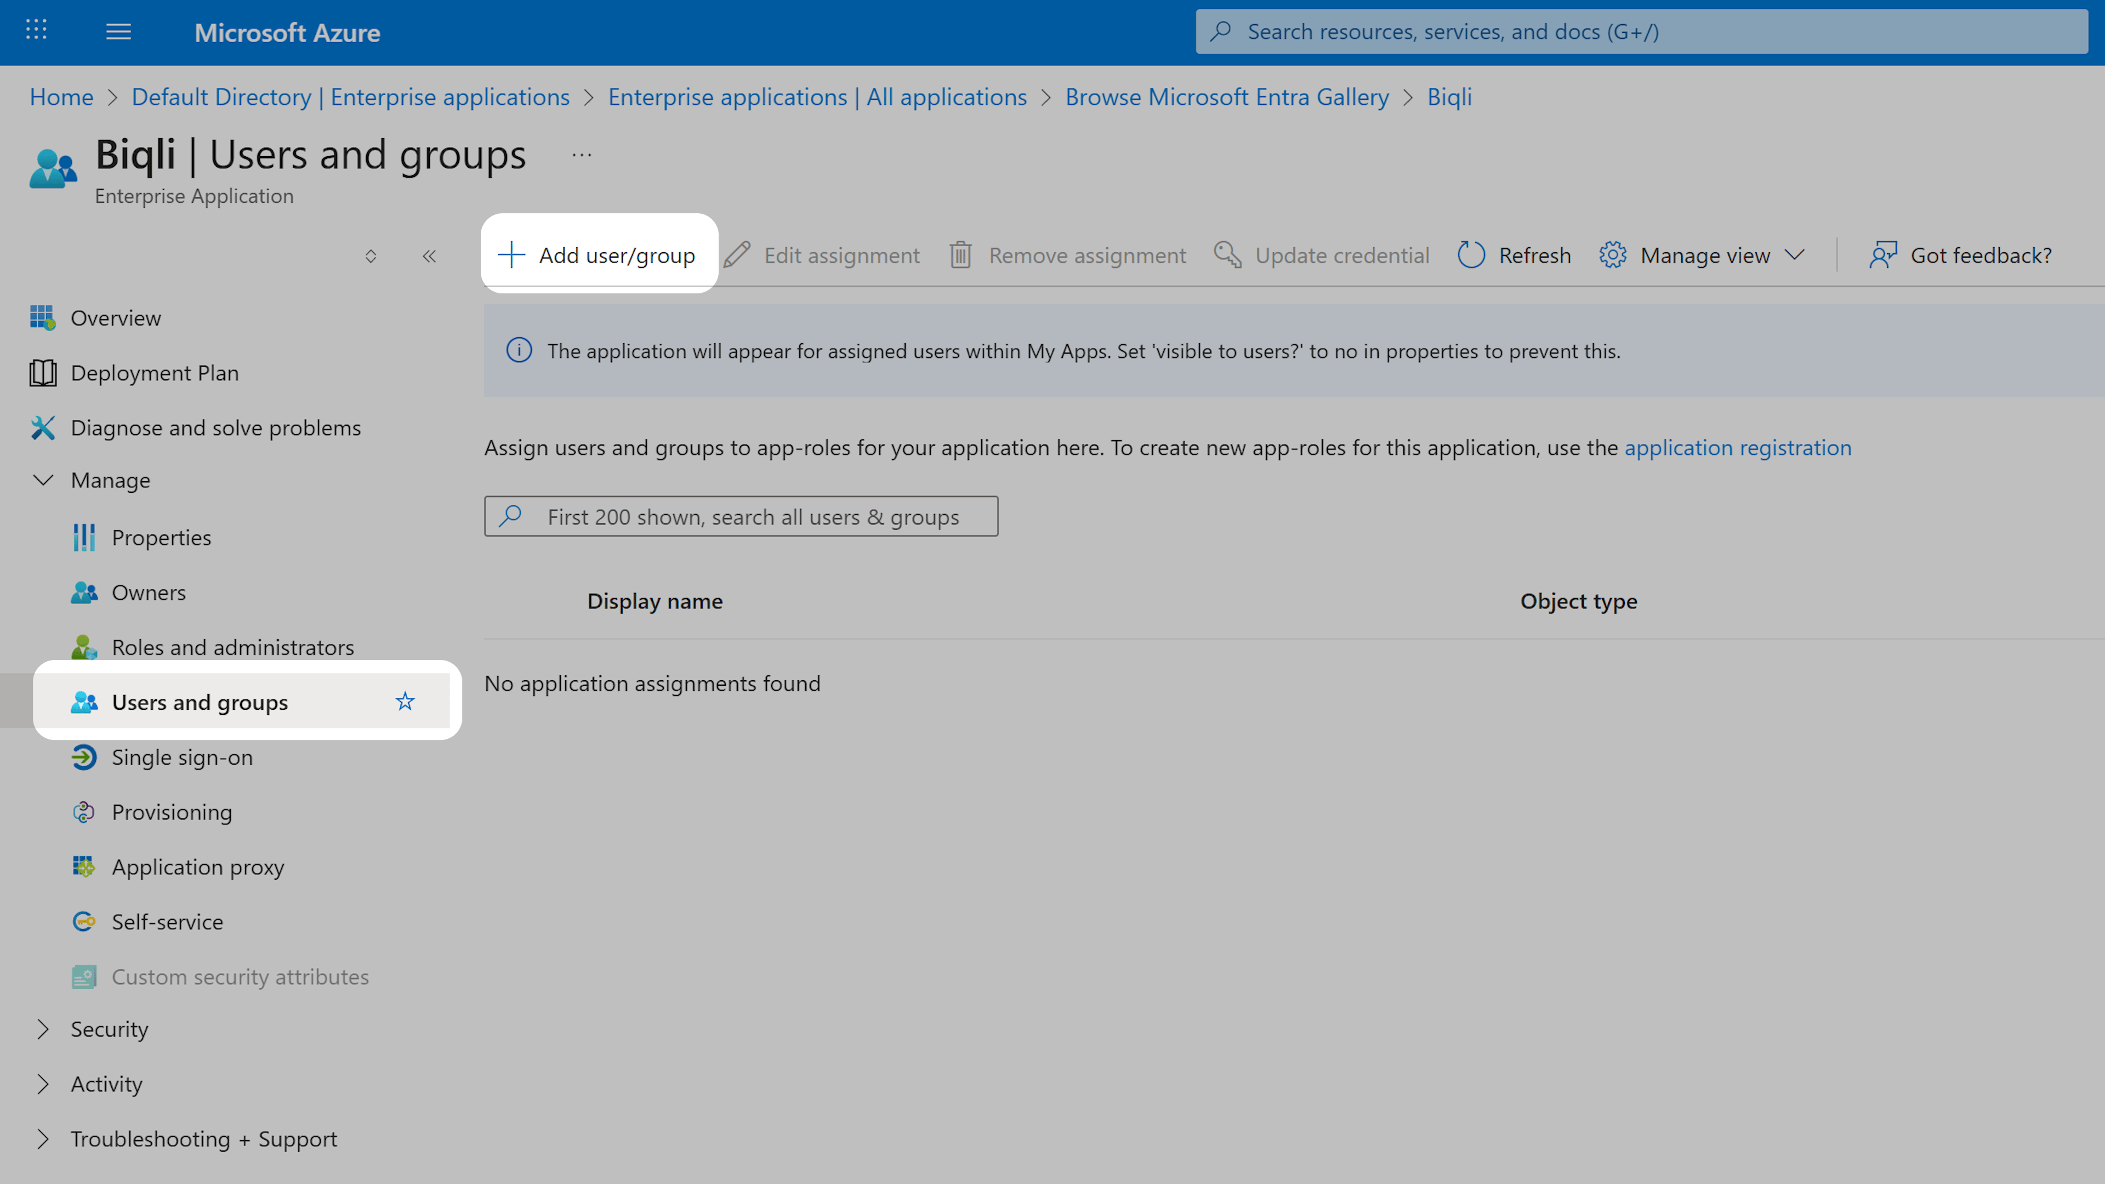Click the plus icon of Add user/group
The image size is (2105, 1184).
(511, 255)
